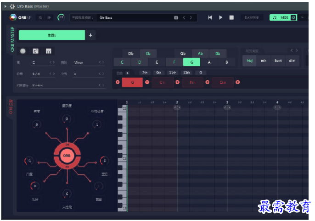Add a new theme with plus button

pyautogui.click(x=90, y=35)
